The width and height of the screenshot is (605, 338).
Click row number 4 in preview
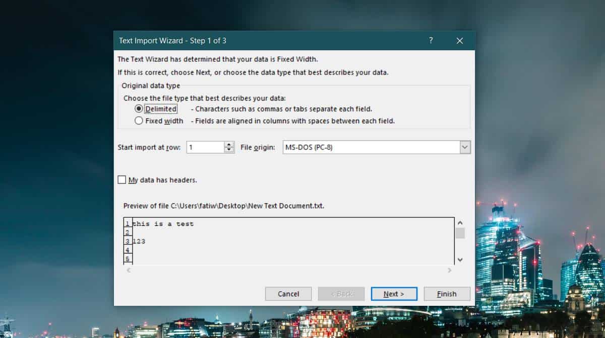(x=128, y=250)
